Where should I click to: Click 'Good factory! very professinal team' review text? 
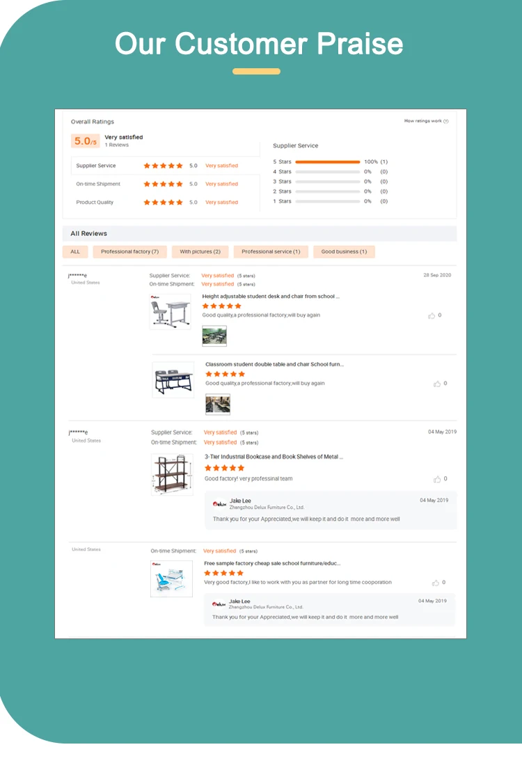(x=248, y=479)
